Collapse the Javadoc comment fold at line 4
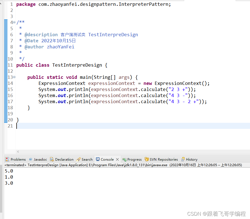 (14, 22)
